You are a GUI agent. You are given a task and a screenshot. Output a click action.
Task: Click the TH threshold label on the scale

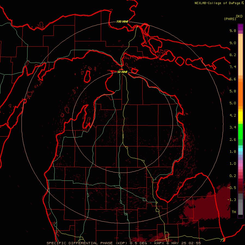pos(234,212)
